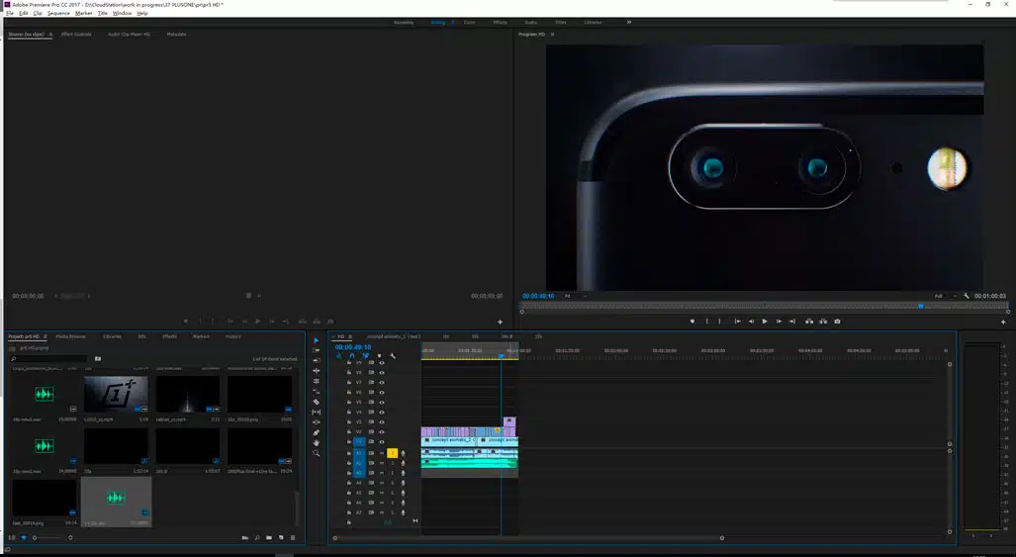The height and width of the screenshot is (557, 1016).
Task: Pick the Hand tool
Action: (x=316, y=443)
